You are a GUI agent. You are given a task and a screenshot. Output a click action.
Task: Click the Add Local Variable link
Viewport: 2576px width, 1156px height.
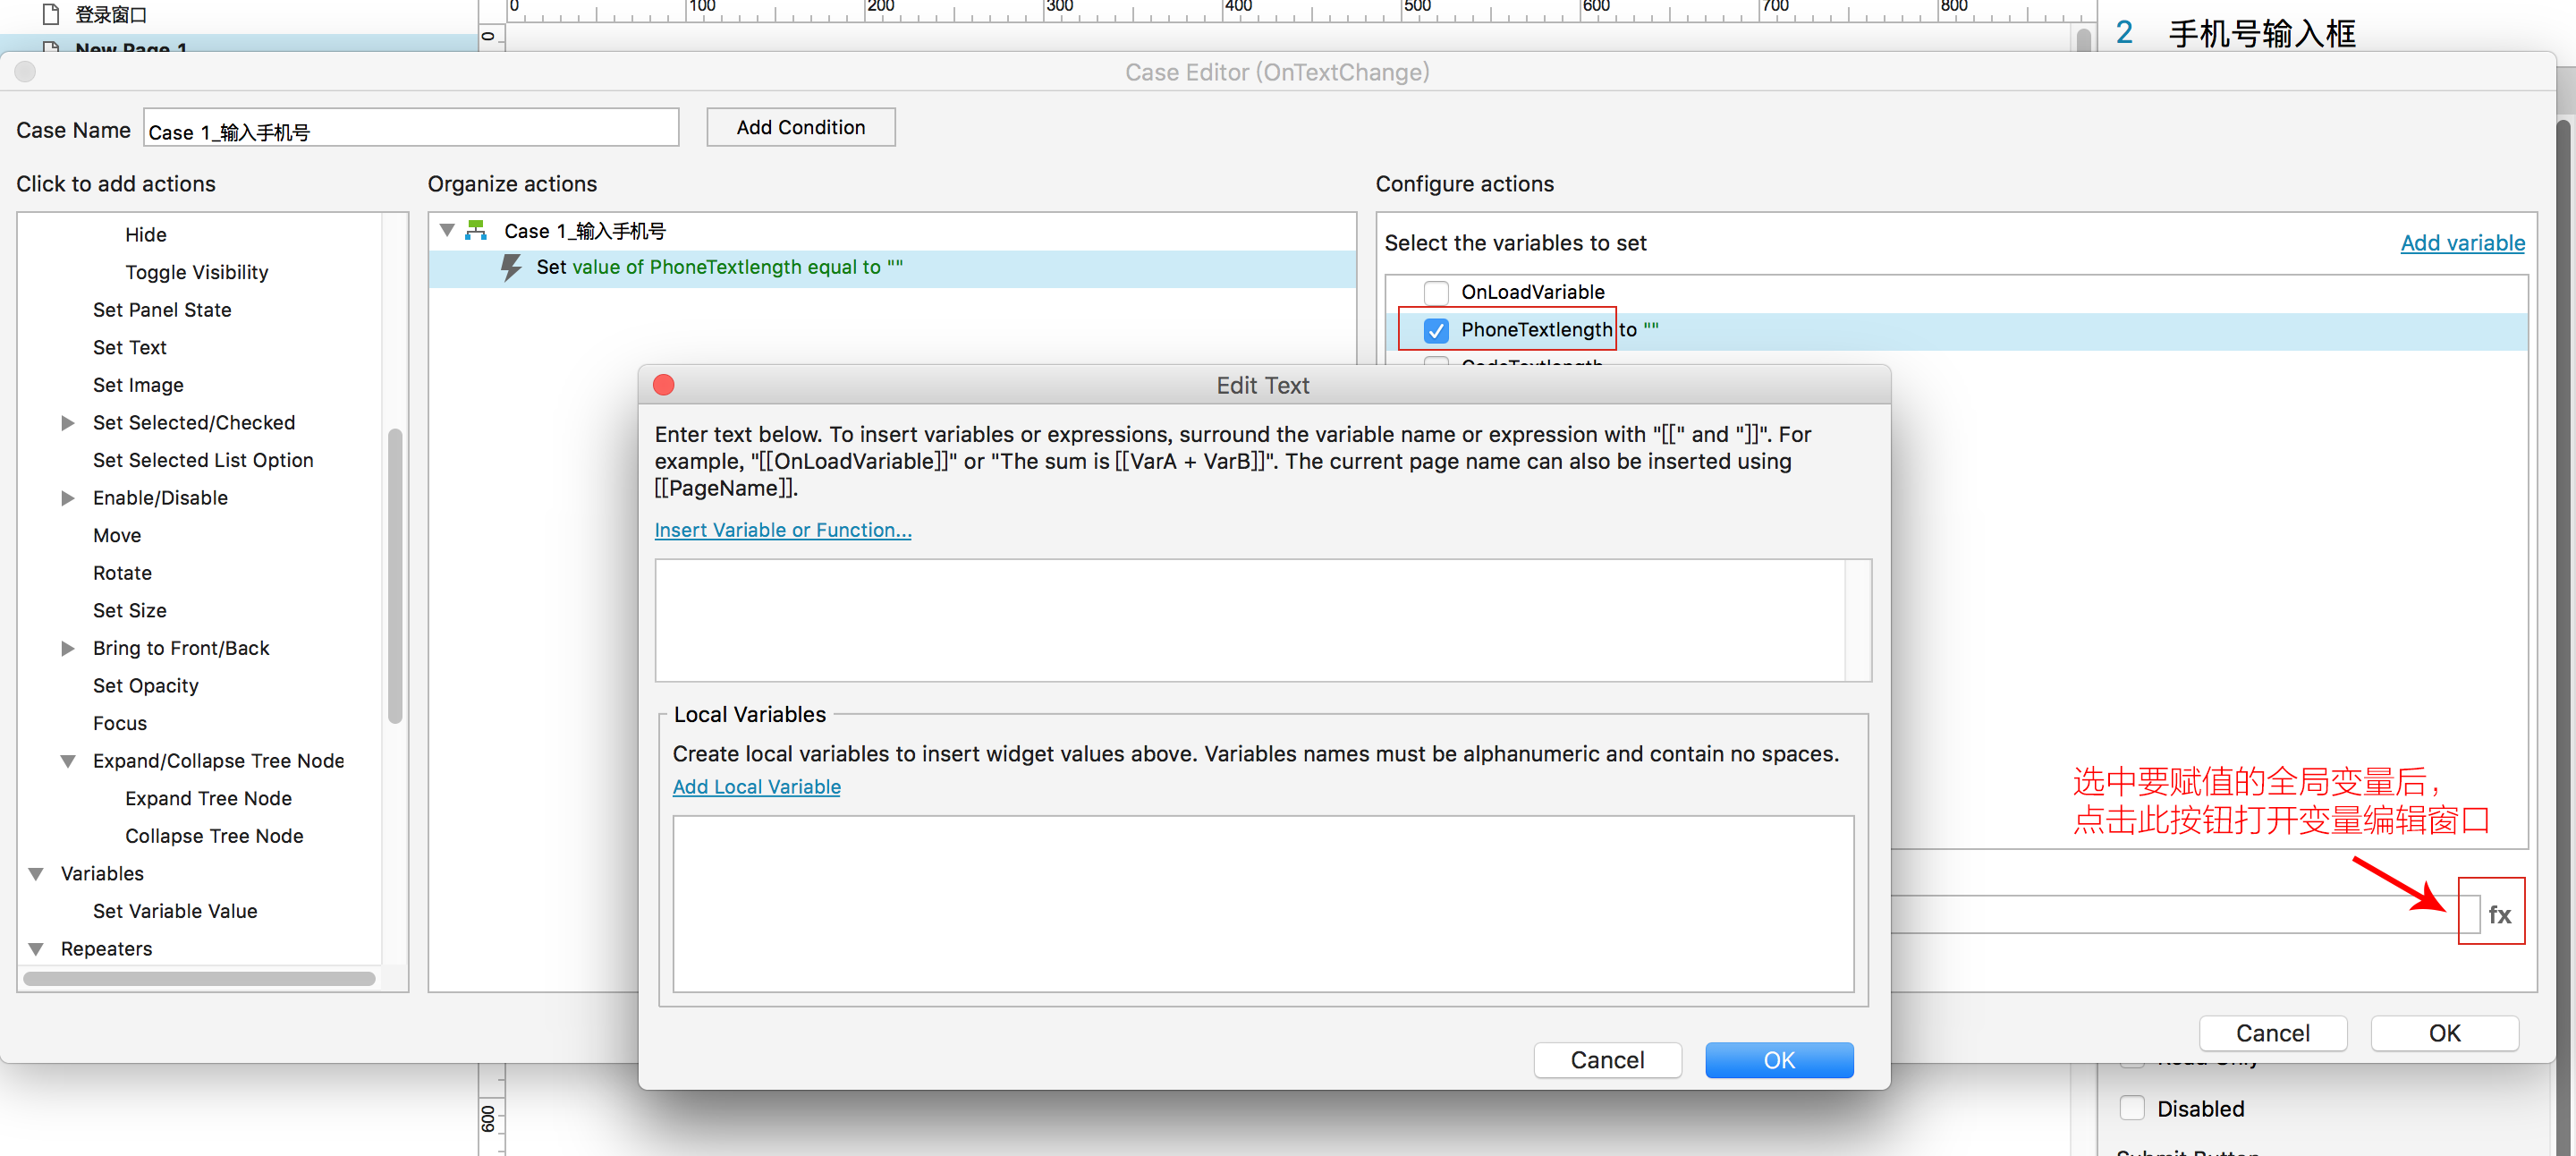coord(756,787)
